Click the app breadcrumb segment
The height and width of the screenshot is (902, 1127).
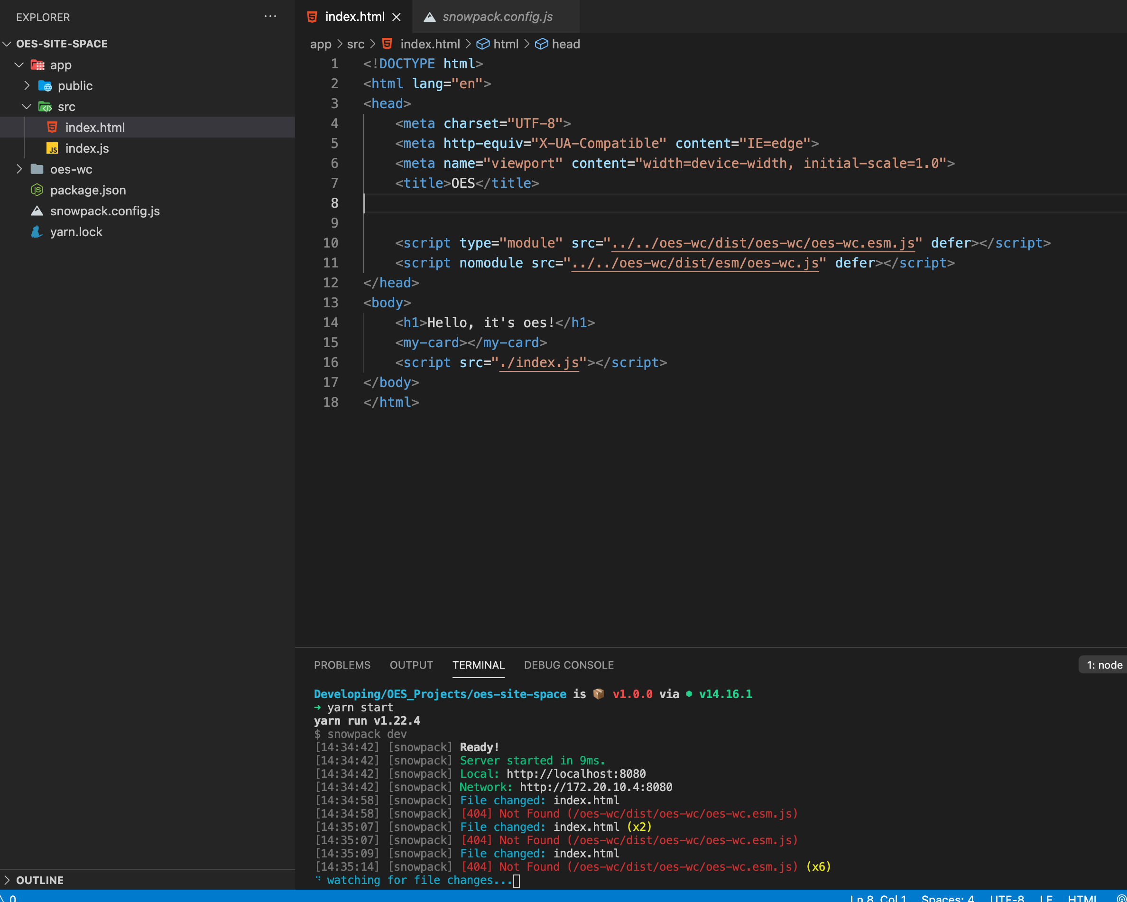pos(321,44)
